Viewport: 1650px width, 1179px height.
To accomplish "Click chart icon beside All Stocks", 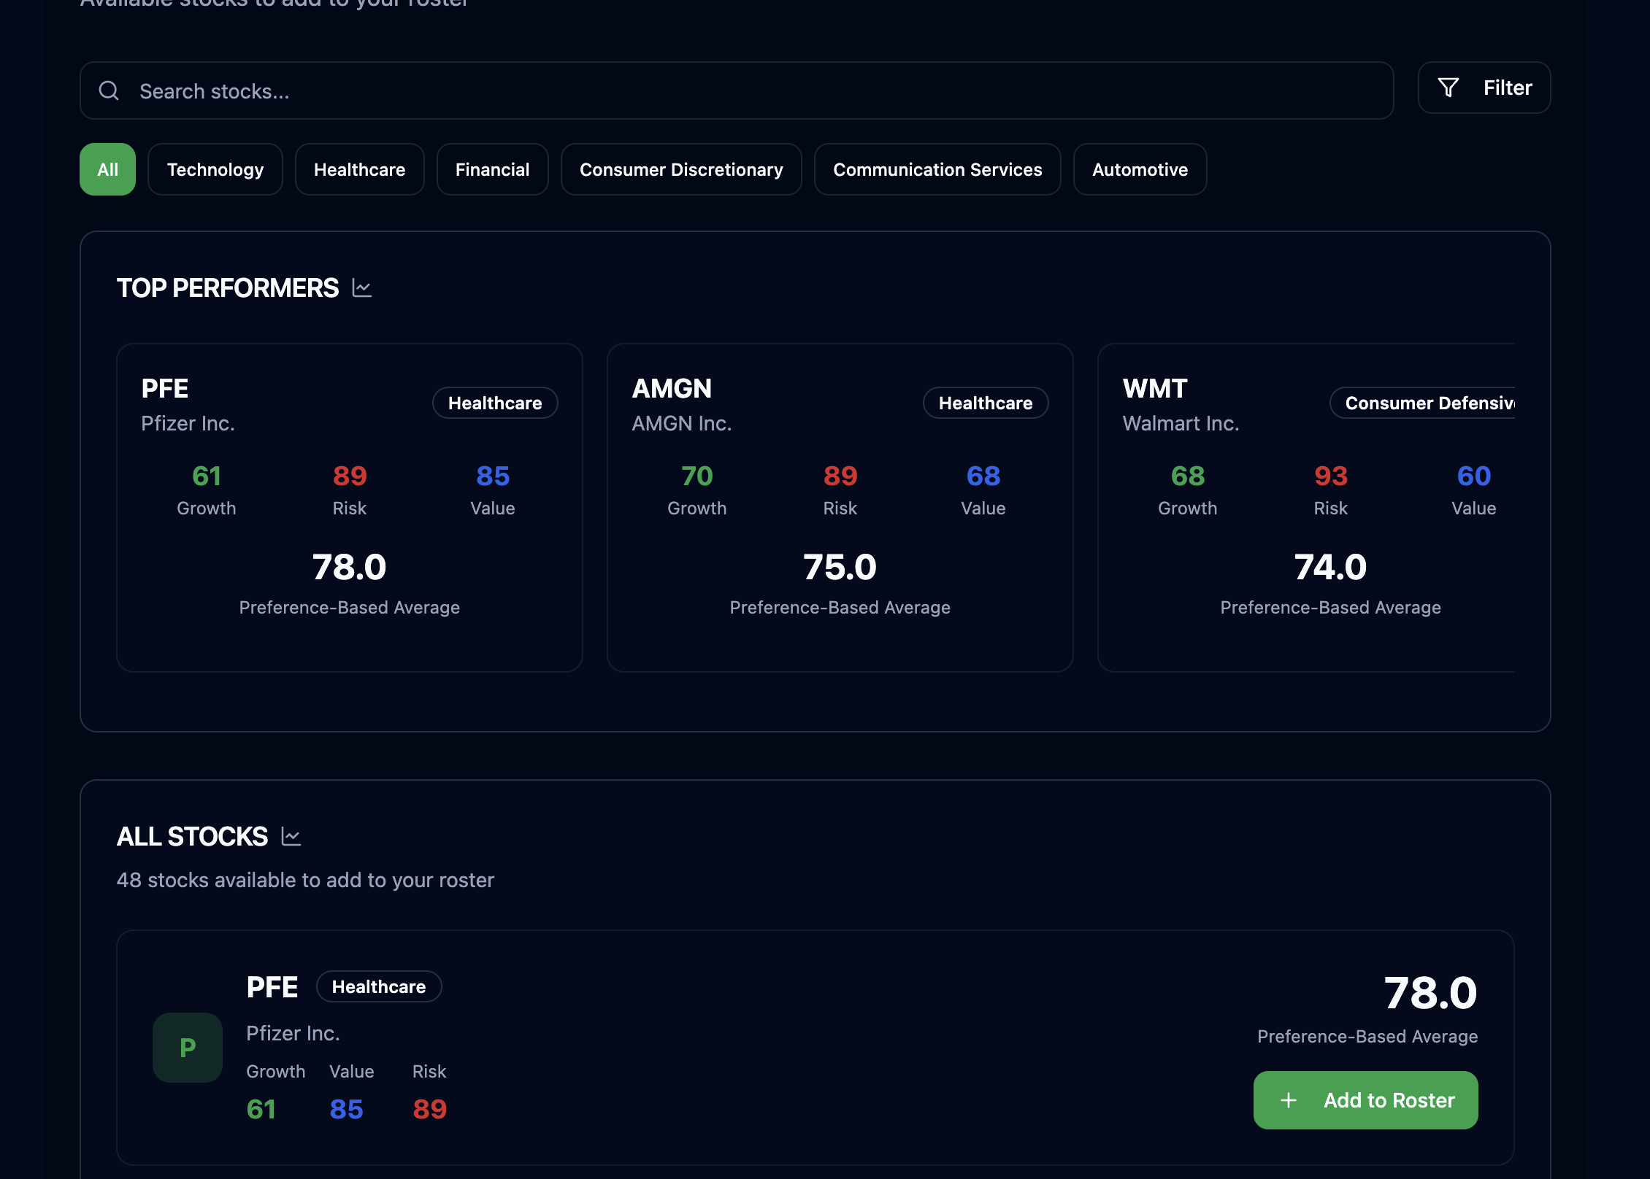I will tap(291, 837).
